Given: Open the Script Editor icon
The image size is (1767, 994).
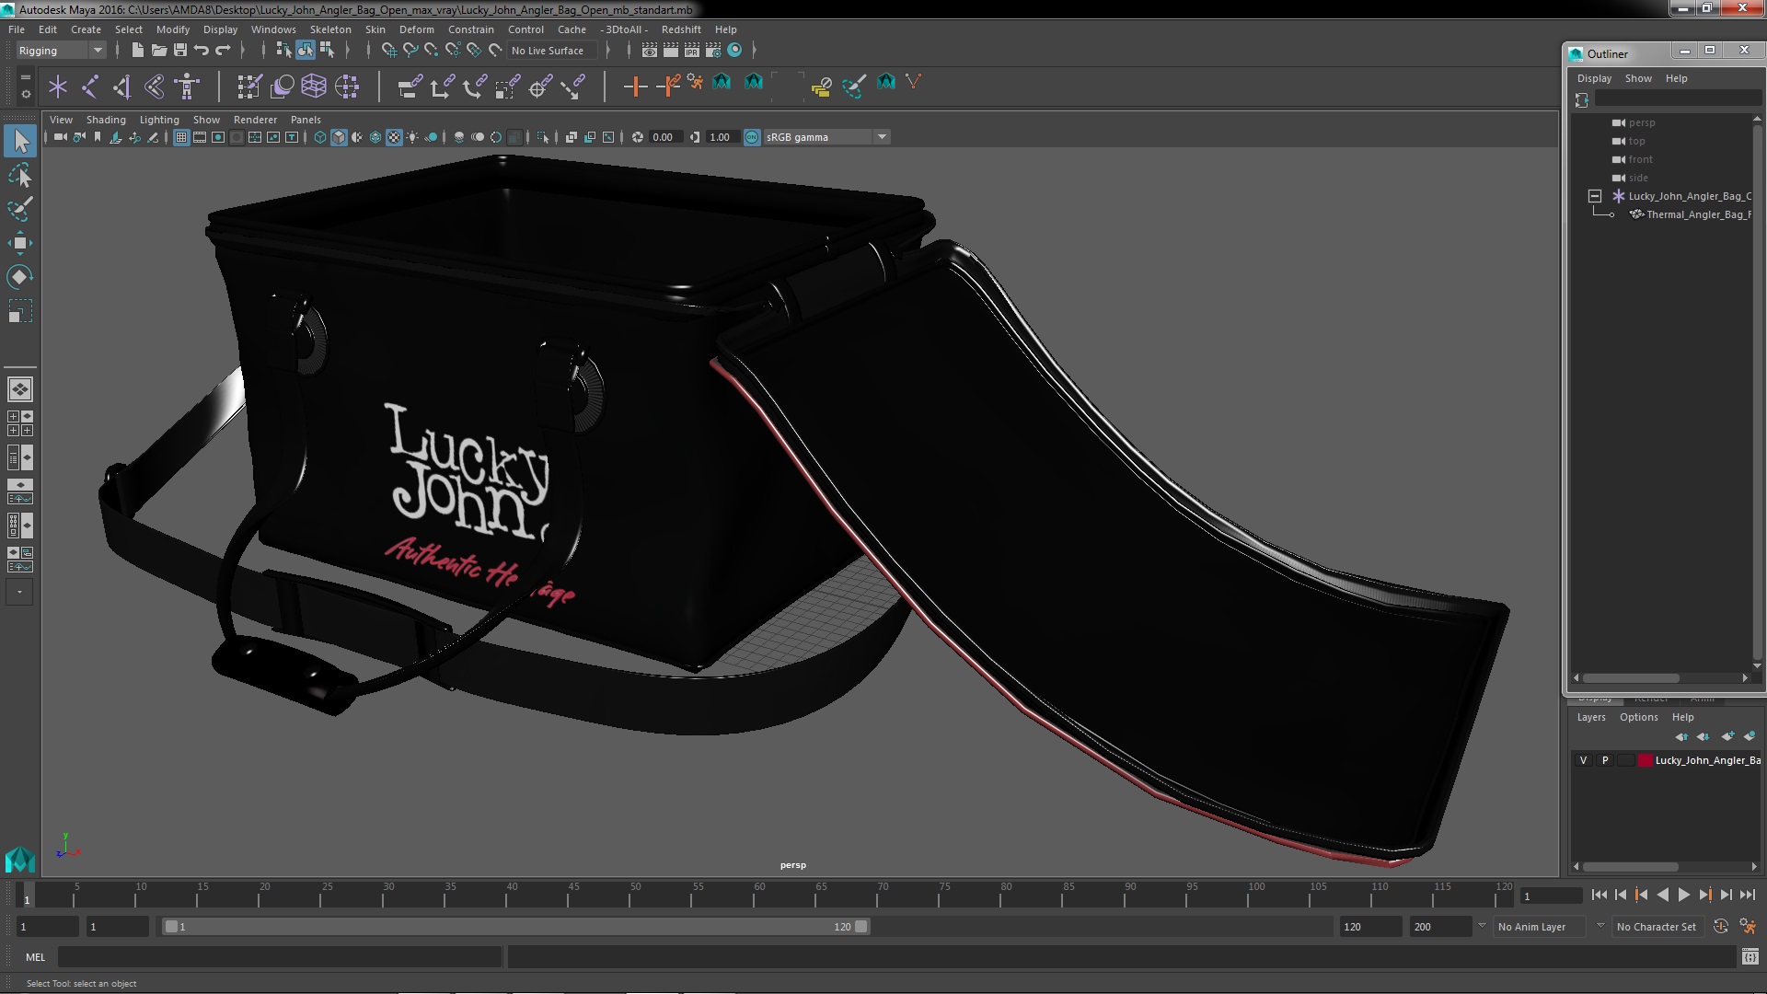Looking at the screenshot, I should click(x=1750, y=957).
